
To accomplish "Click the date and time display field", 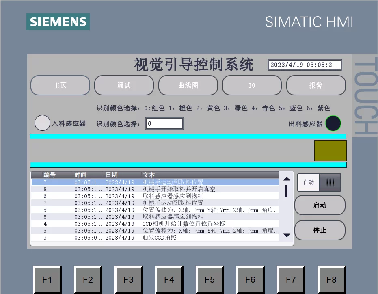I will [305, 65].
